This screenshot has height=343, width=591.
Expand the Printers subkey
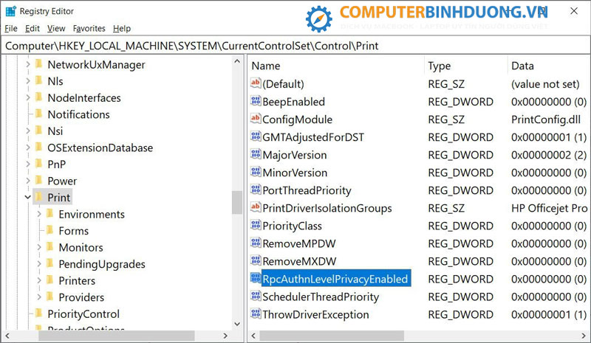[x=39, y=280]
